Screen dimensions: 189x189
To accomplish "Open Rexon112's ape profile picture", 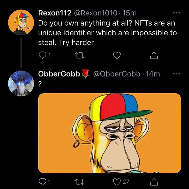I will [x=21, y=22].
